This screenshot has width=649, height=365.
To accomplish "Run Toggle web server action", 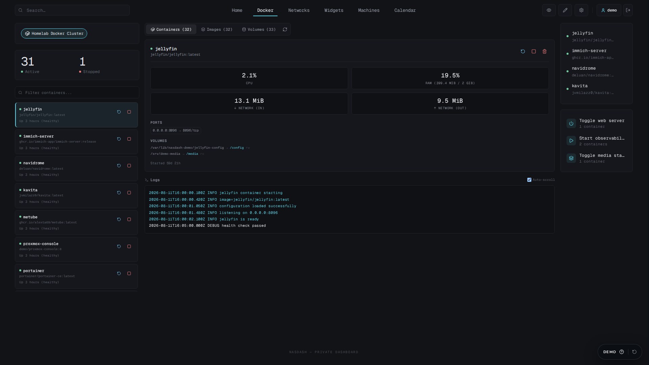I will pyautogui.click(x=596, y=123).
